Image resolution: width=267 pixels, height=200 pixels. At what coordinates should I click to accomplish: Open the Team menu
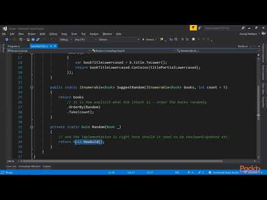click(64, 34)
